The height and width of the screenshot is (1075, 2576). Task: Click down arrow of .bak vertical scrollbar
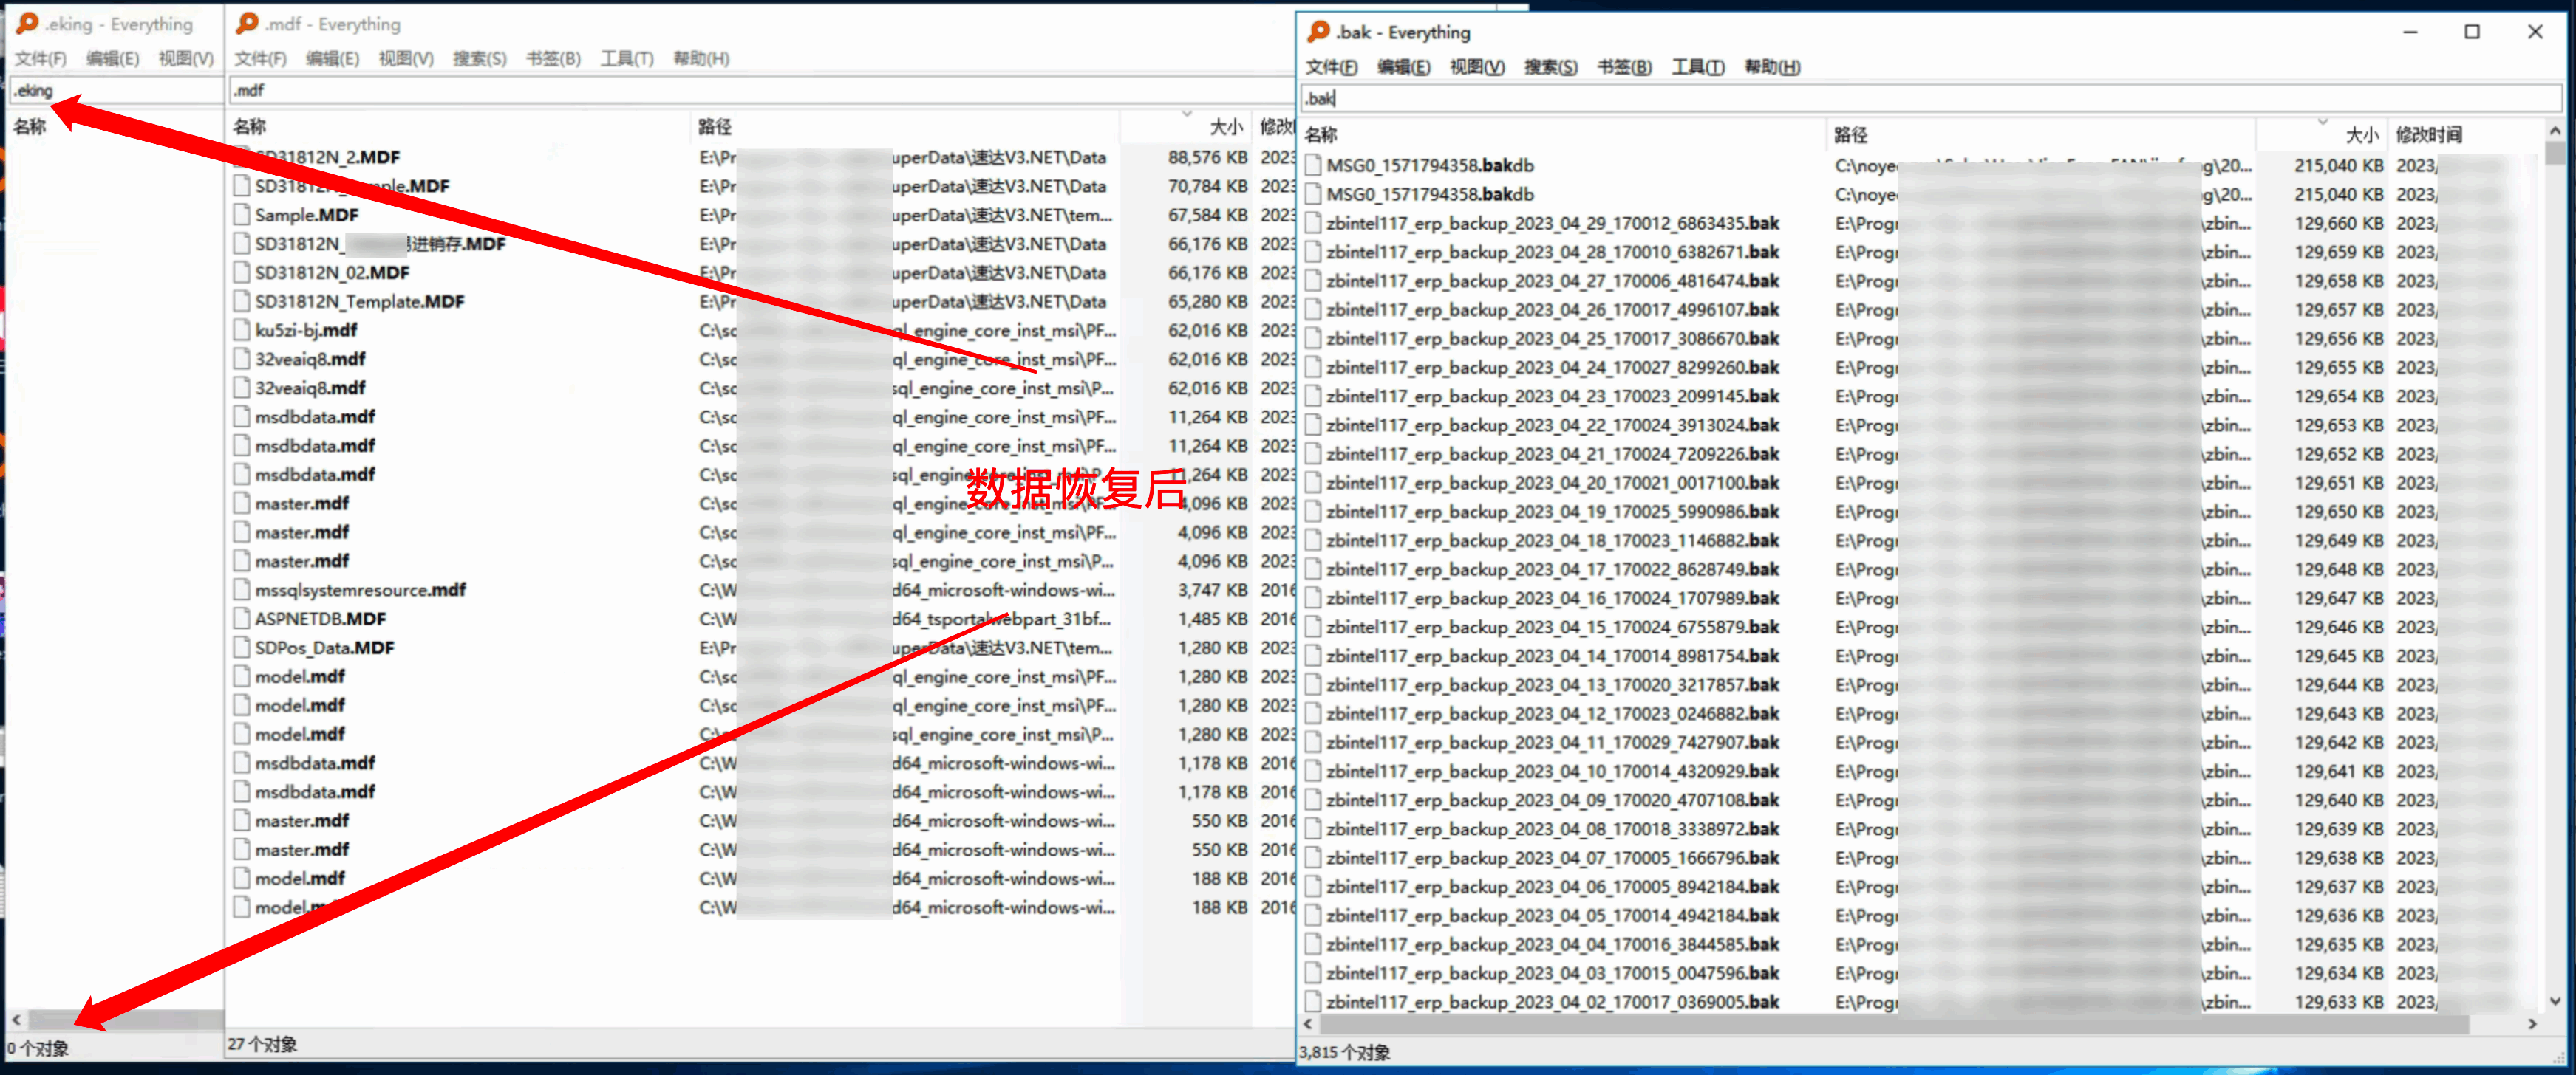(x=2555, y=1001)
